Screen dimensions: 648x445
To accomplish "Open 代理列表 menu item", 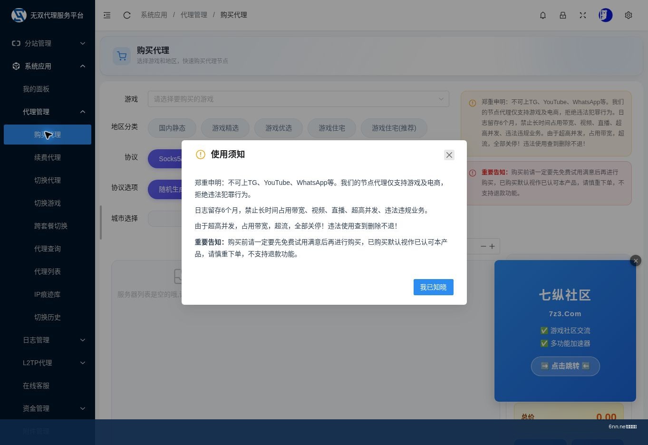I will 48,271.
